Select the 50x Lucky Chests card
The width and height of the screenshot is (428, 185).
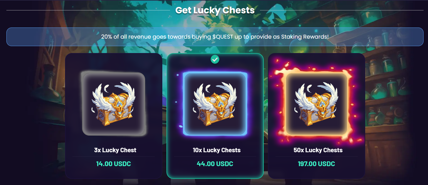316,116
